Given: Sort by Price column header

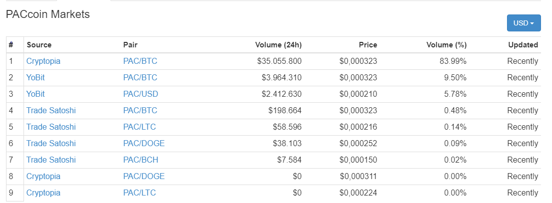Looking at the screenshot, I should coord(368,45).
